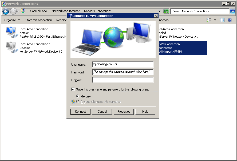
Task: Click the Refresh button beside address bar
Action: [166, 11]
